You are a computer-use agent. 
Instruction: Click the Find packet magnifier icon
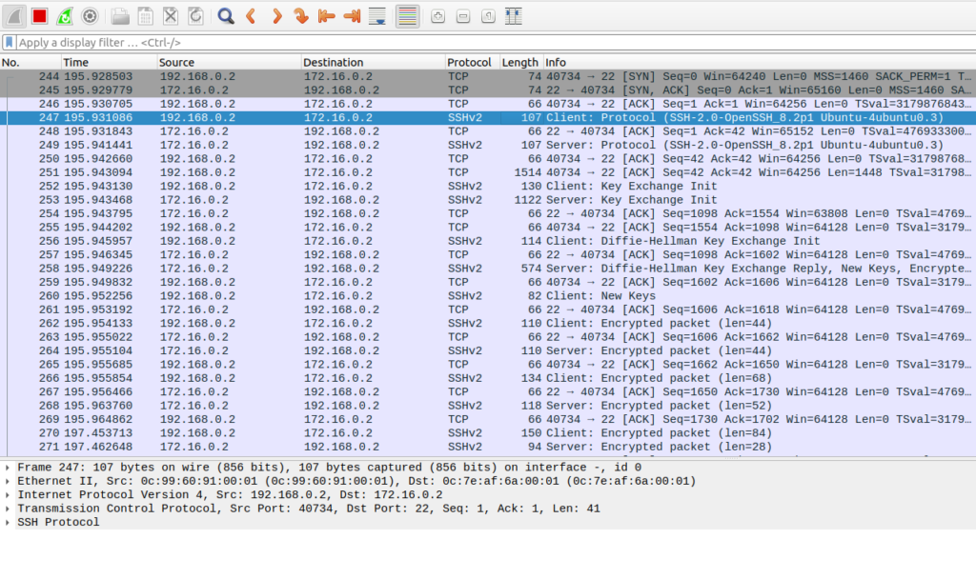226,16
